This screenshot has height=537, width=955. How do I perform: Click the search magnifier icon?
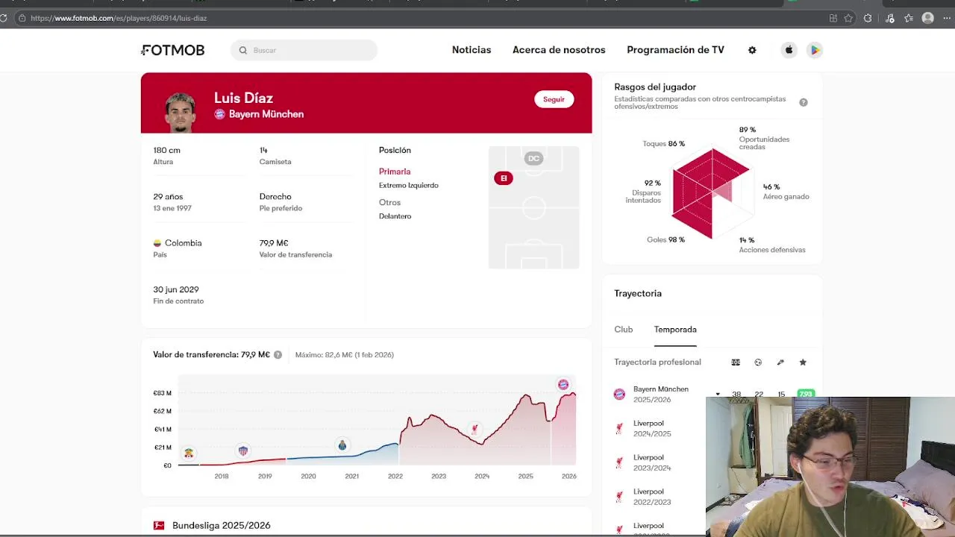(x=242, y=50)
